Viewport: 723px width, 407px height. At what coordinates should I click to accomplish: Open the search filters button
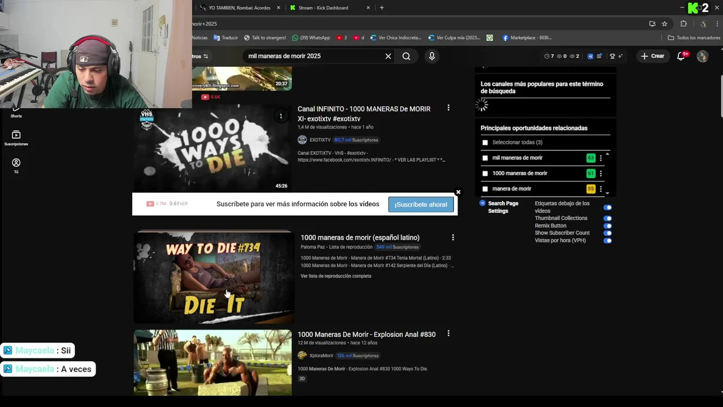click(x=200, y=56)
